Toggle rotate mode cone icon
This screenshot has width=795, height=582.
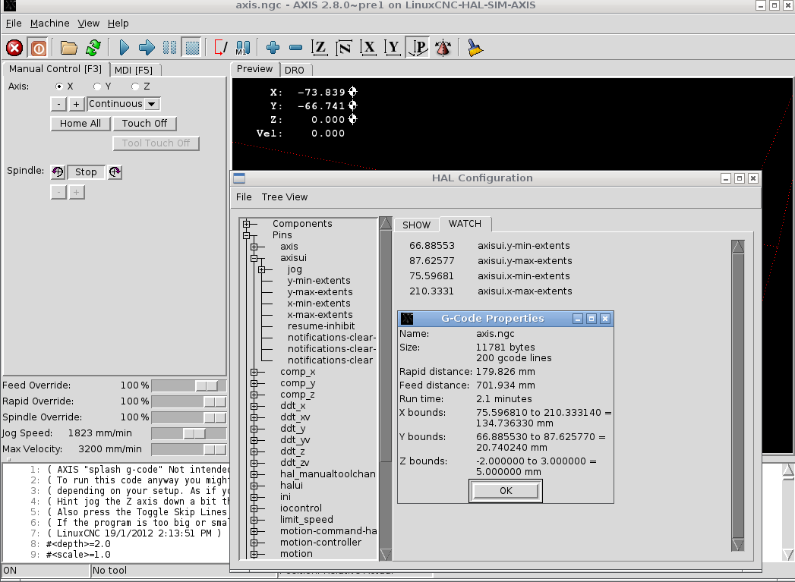(443, 48)
